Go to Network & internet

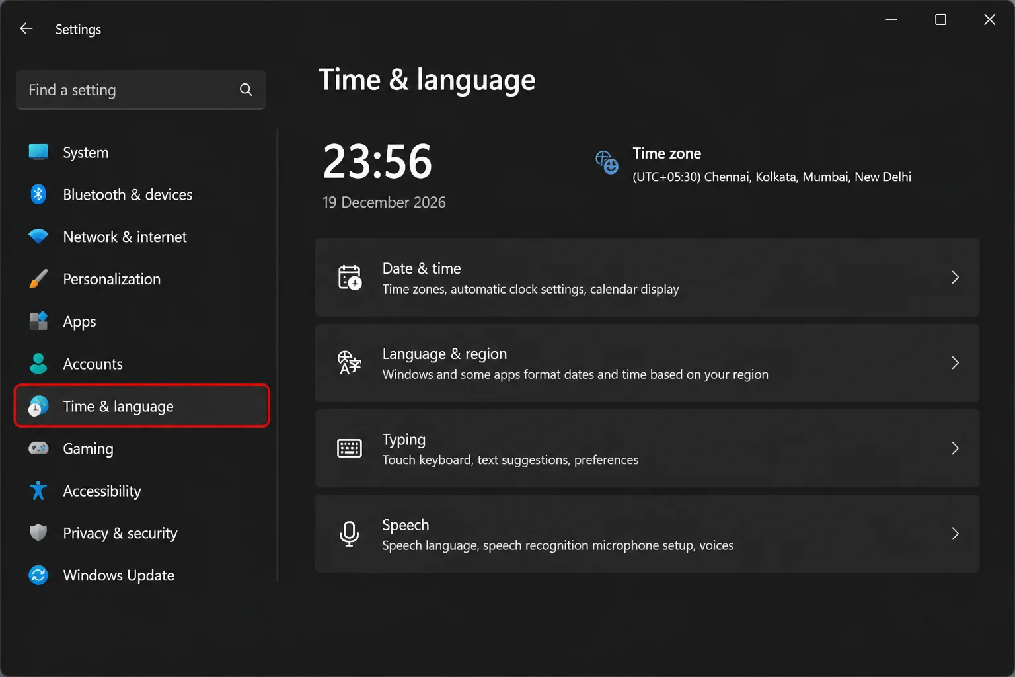[141, 237]
